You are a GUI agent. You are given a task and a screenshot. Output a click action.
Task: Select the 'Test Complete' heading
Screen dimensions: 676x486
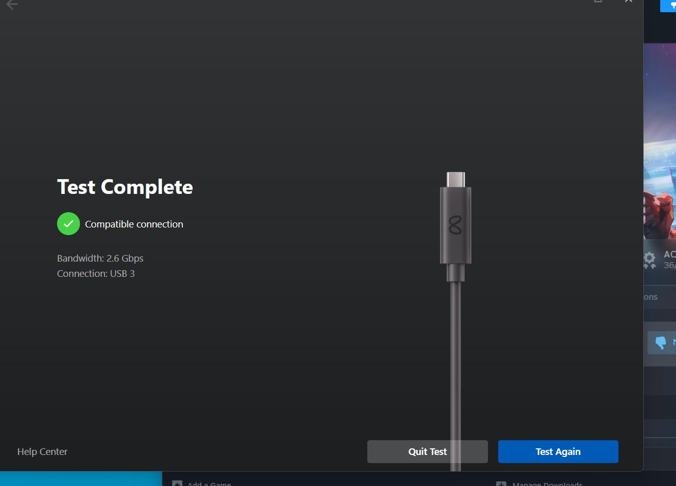click(125, 187)
